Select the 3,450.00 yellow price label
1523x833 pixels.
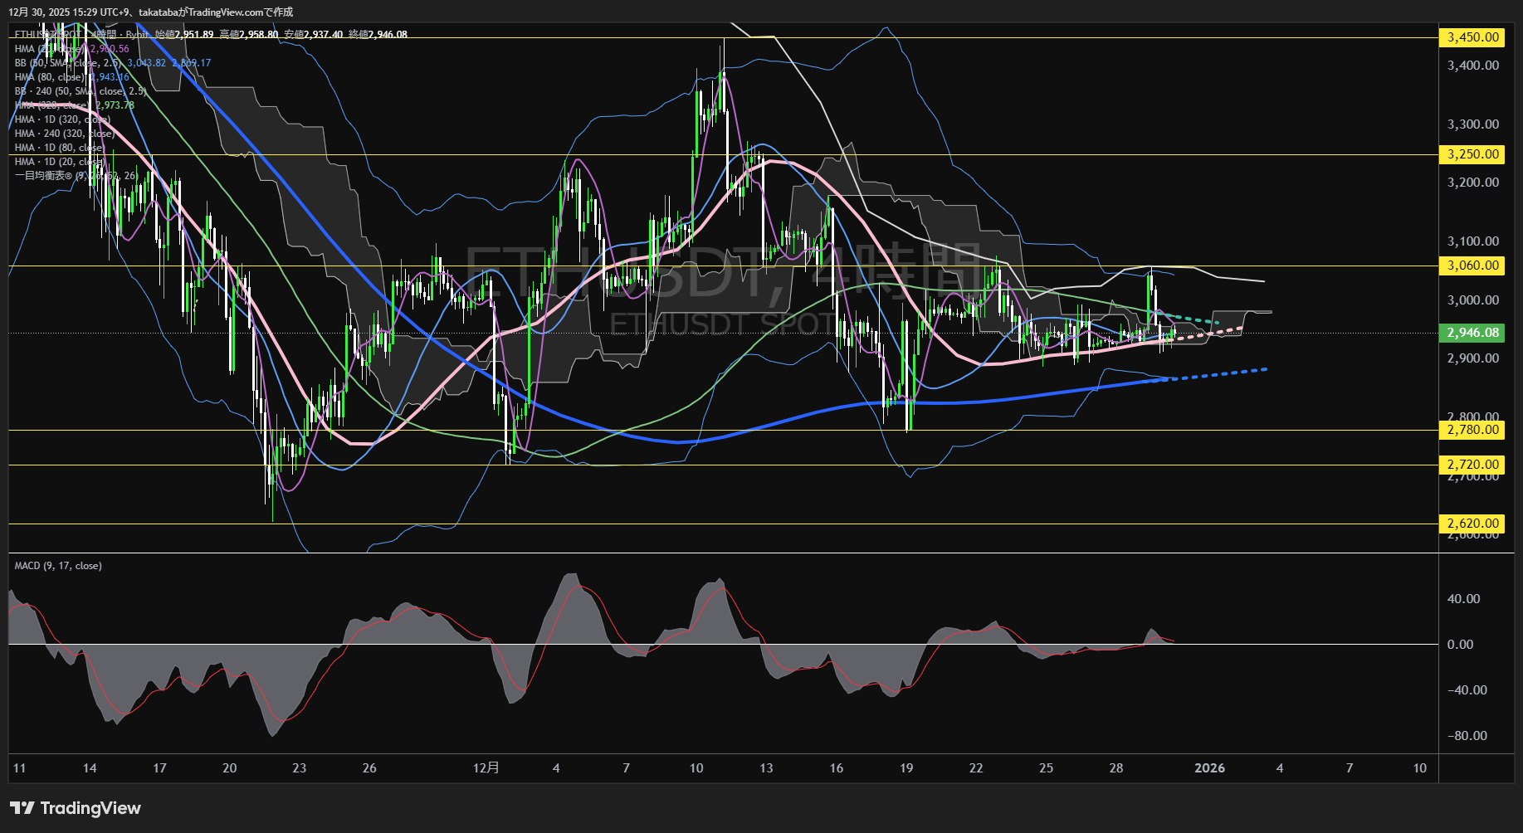1473,37
